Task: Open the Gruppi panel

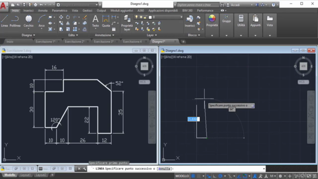Action: 227,19
